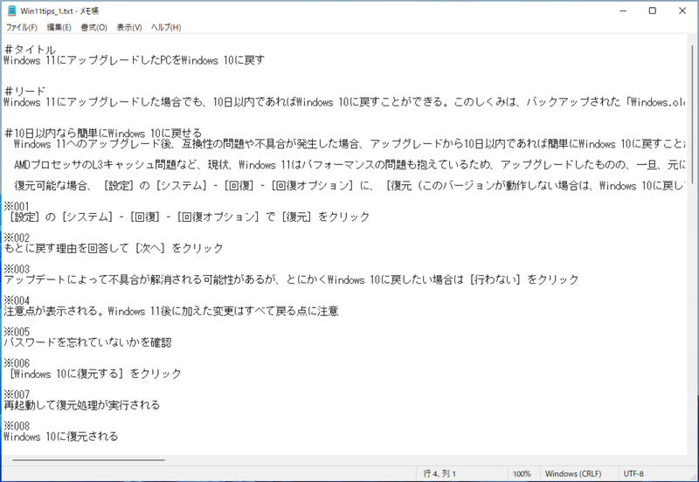Image resolution: width=699 pixels, height=482 pixels.
Task: Click the horizontal scrollbar thumb
Action: pyautogui.click(x=89, y=459)
